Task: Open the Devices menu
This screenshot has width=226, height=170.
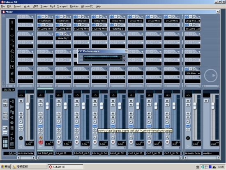Action: point(74,6)
